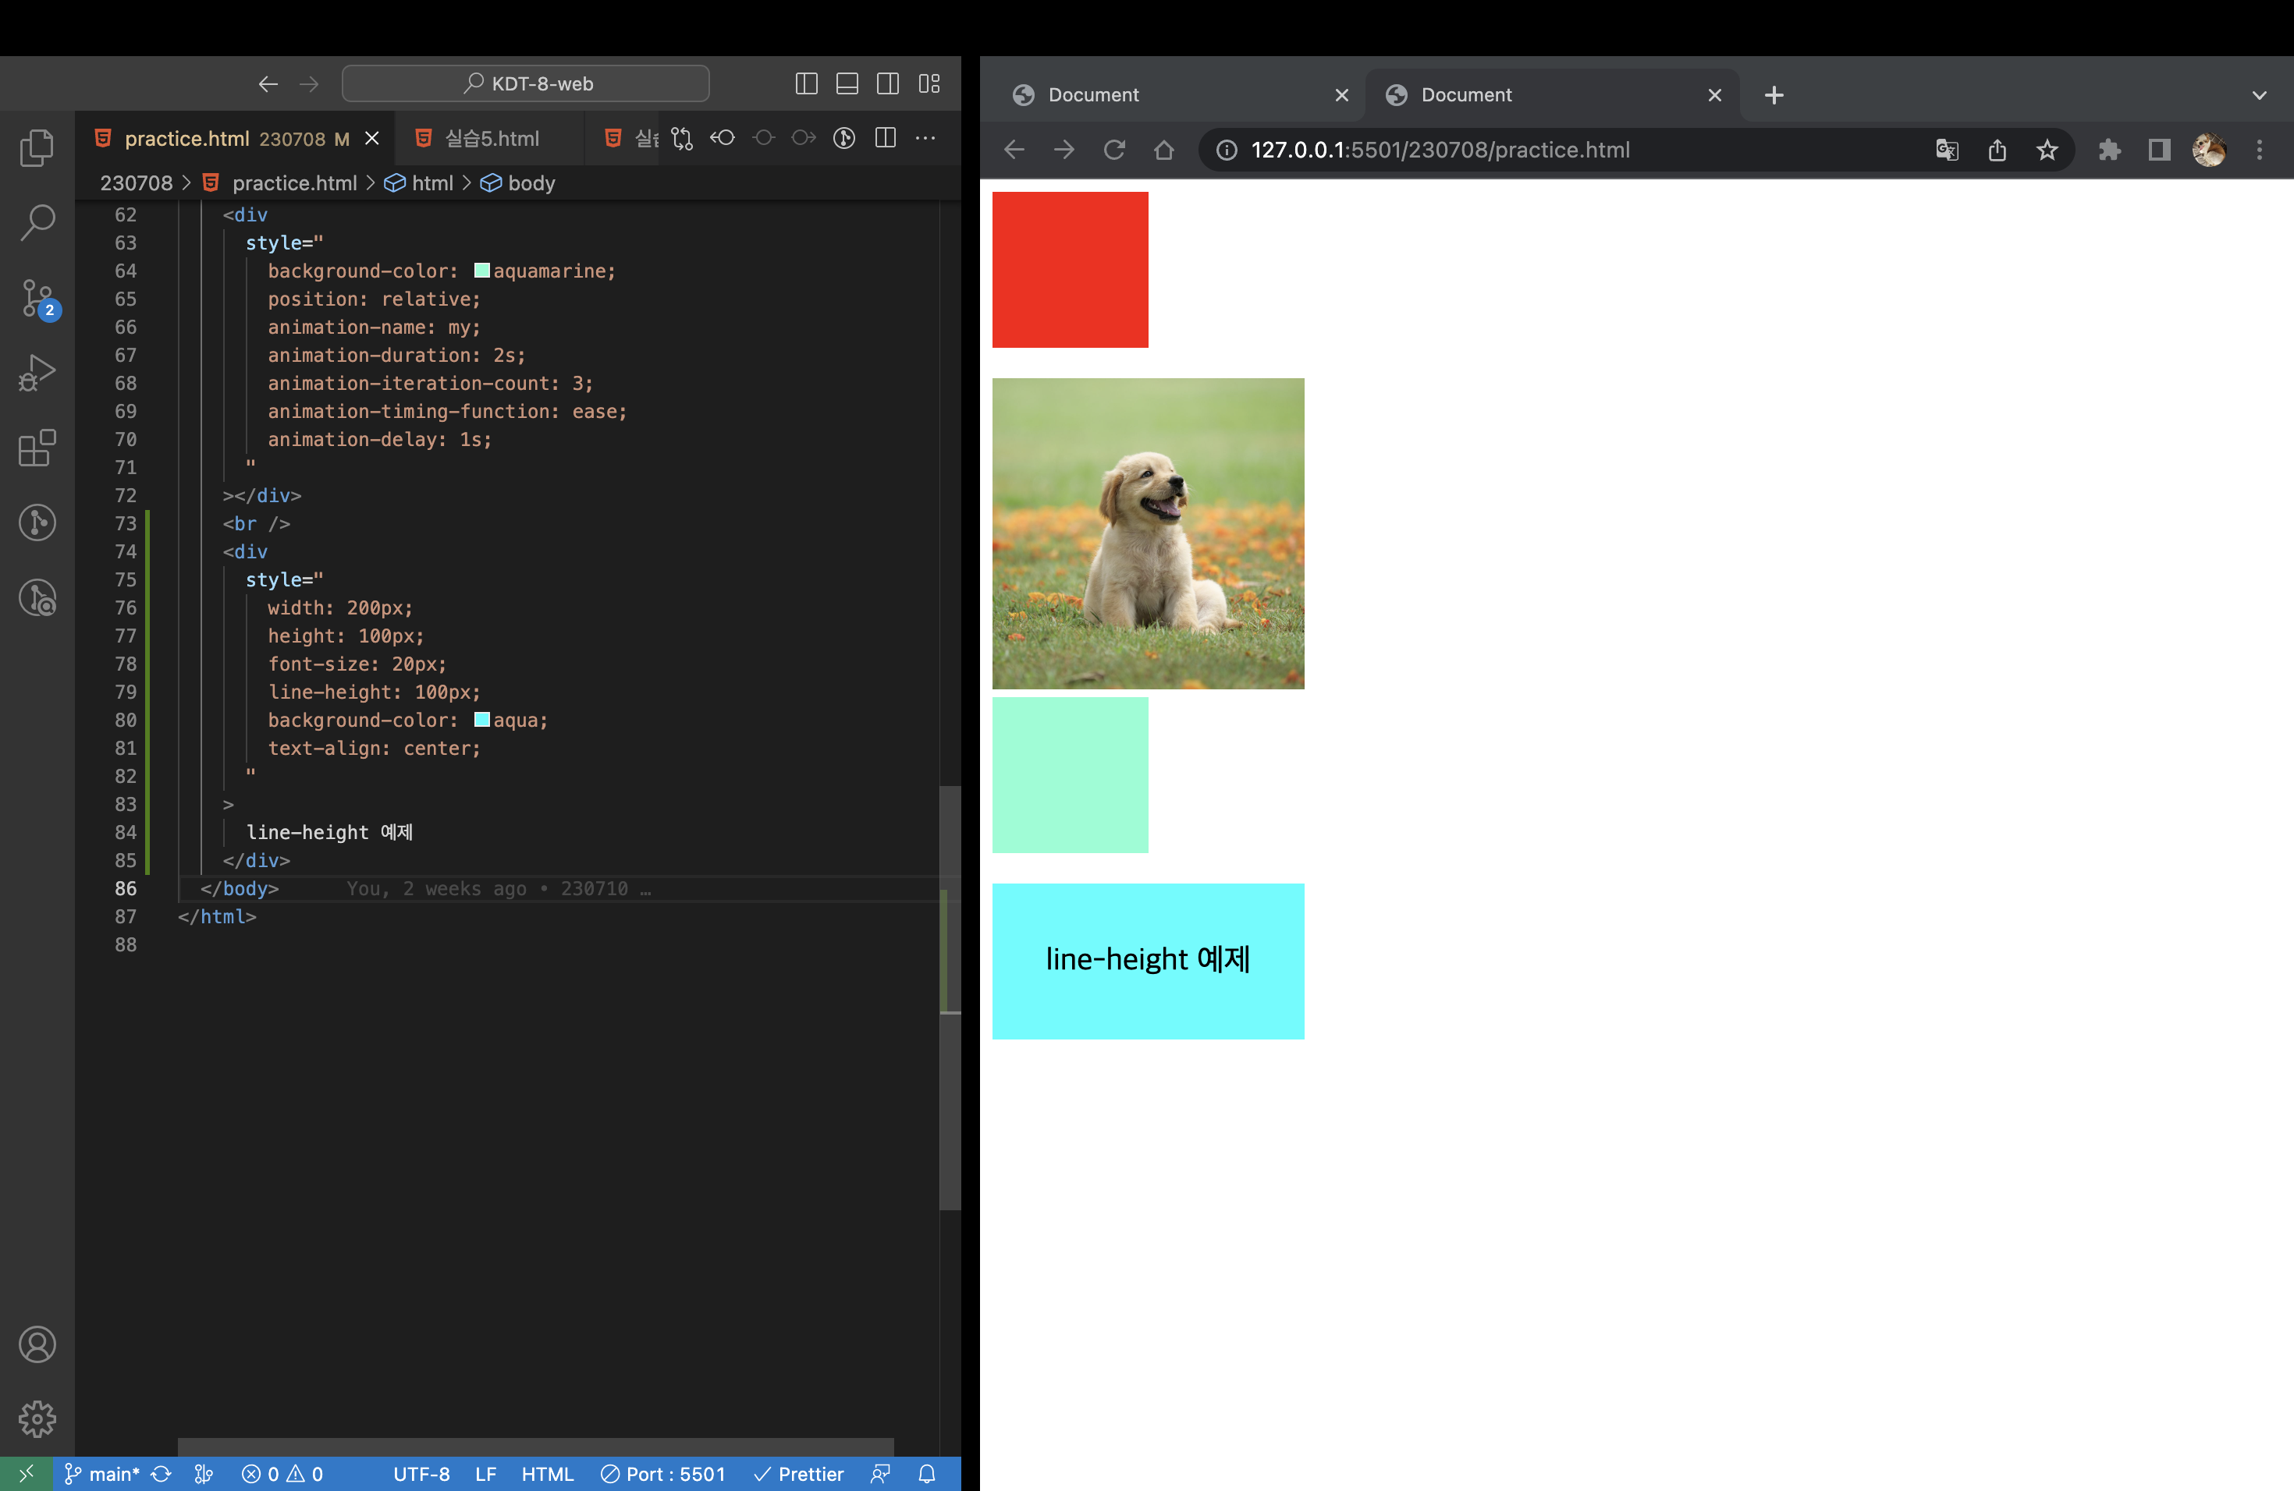
Task: Toggle primary side bar layout icon
Action: (x=807, y=83)
